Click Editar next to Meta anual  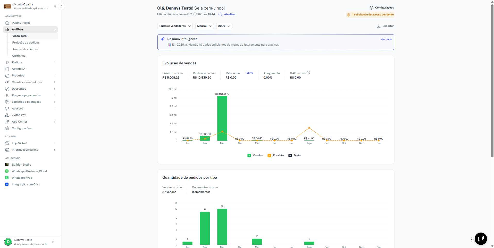coord(249,73)
